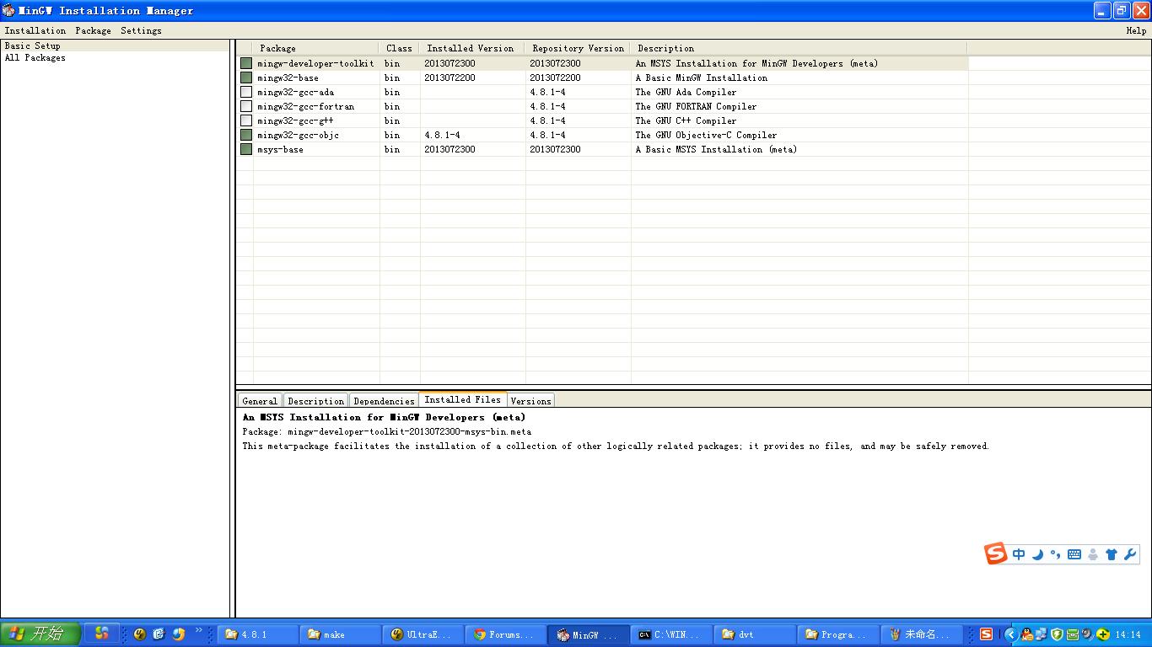This screenshot has width=1152, height=647.
Task: Select All Packages in left pane
Action: point(35,57)
